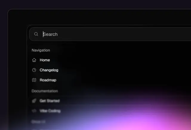Click the Search placeholder text
The width and height of the screenshot is (191, 130).
50,34
